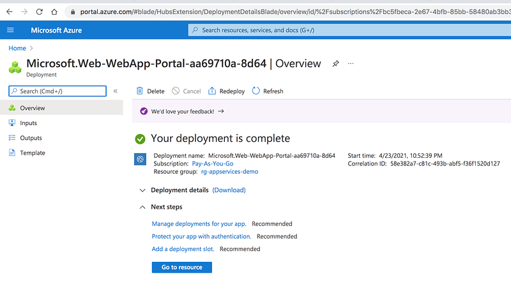Click the purple feedback rocket icon
Screen dimensions: 511x295
pos(144,111)
